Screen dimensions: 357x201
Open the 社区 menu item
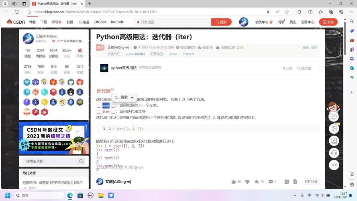pos(70,22)
